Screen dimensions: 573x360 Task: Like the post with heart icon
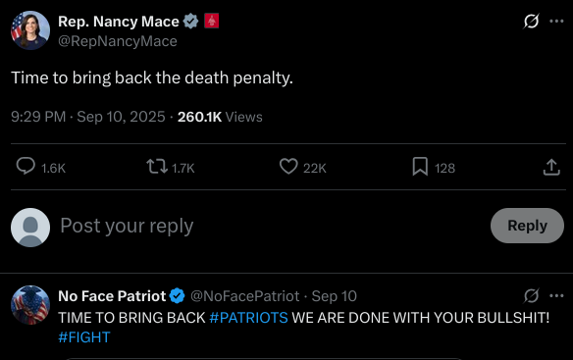pos(288,167)
